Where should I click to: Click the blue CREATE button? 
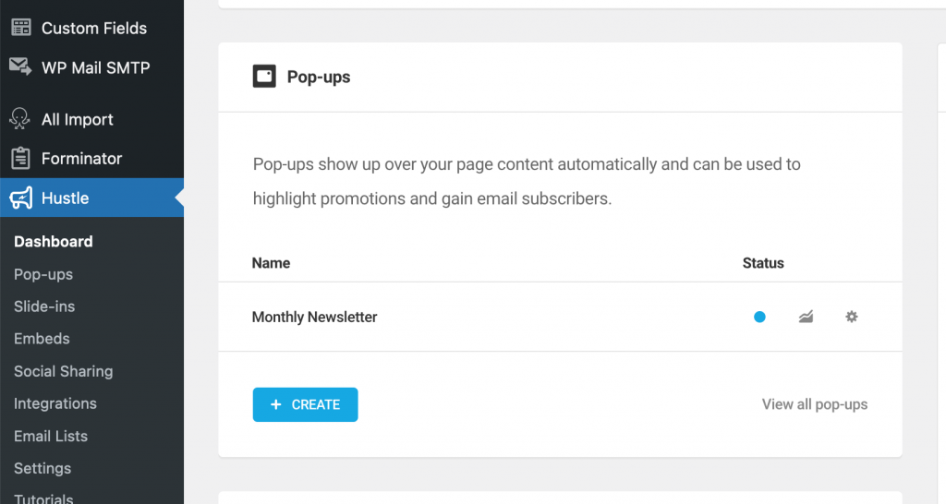[305, 404]
